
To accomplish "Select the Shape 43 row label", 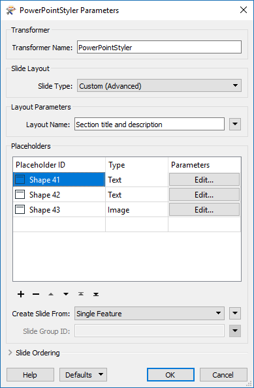I will point(44,210).
